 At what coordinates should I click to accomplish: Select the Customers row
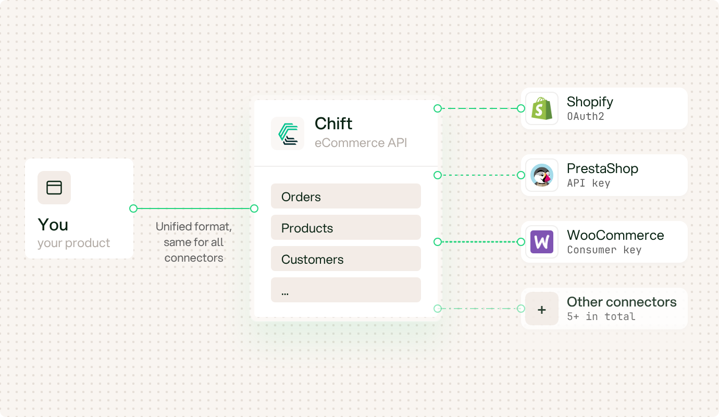[x=346, y=259]
